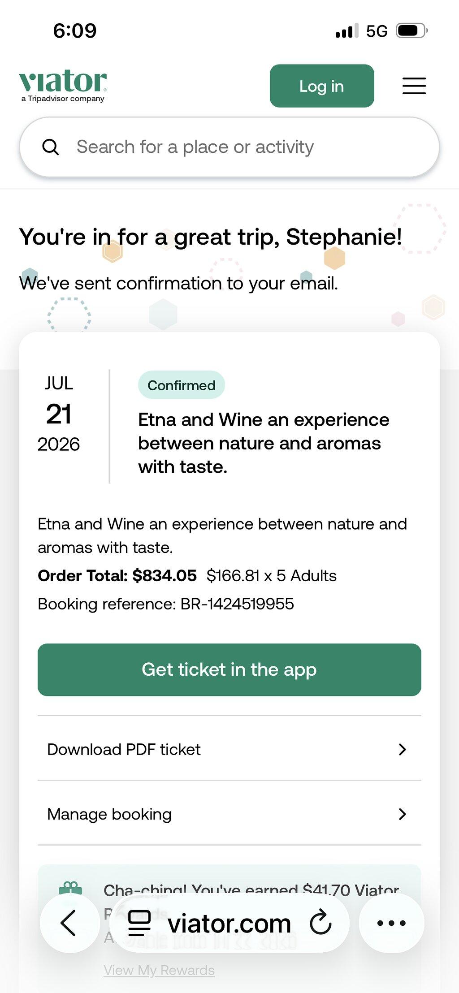Screen dimensions: 459x993
Task: Reload the viator.com page
Action: 320,922
